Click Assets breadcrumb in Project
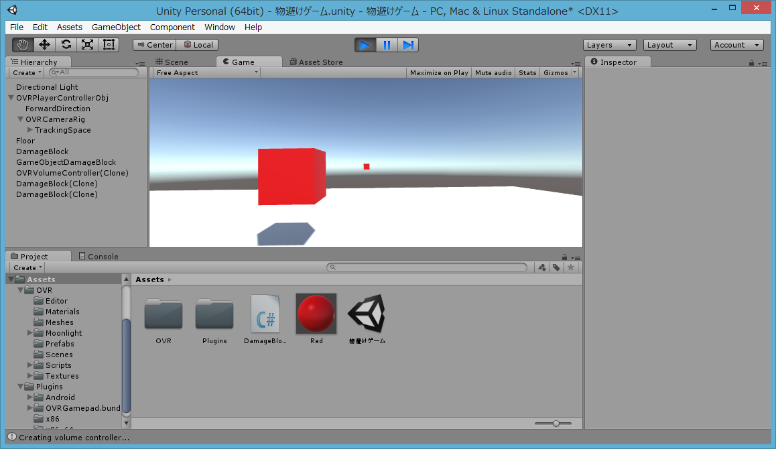The width and height of the screenshot is (776, 449). coord(149,279)
